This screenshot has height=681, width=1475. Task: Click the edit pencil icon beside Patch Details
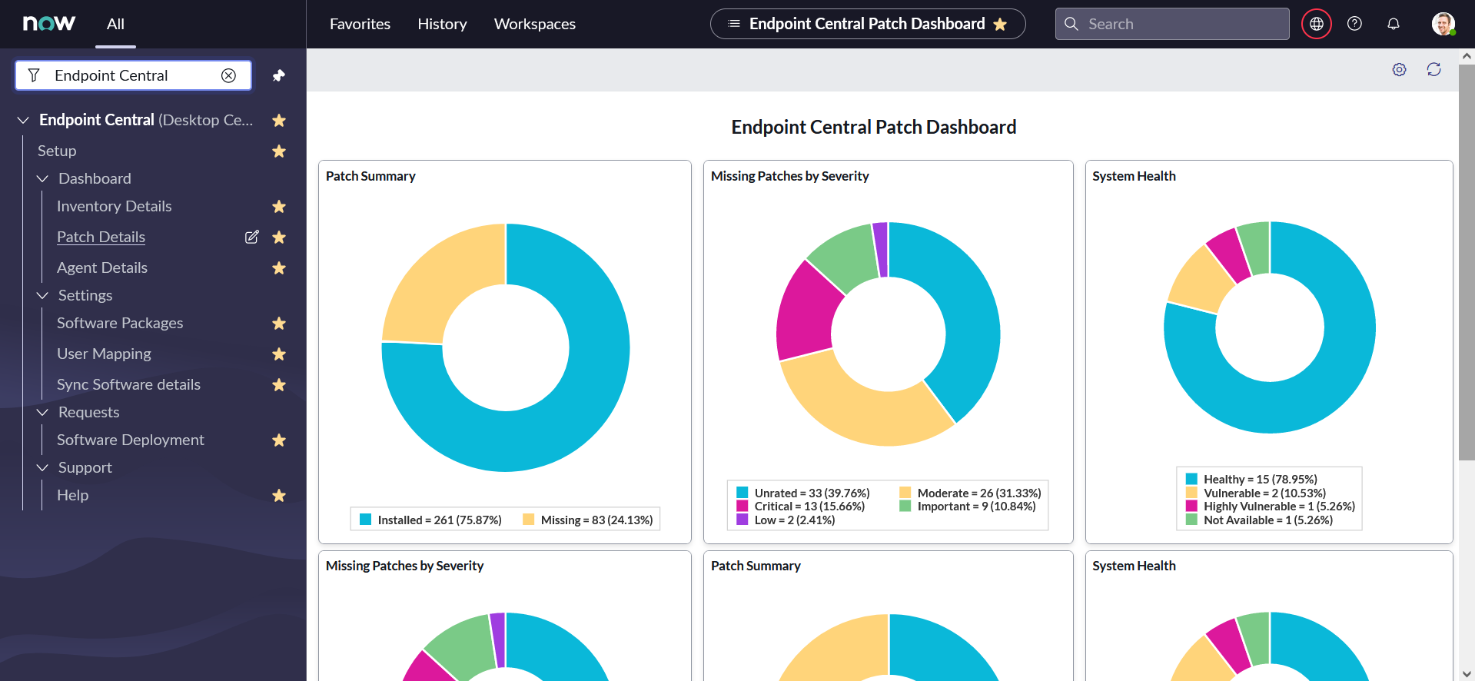(251, 237)
